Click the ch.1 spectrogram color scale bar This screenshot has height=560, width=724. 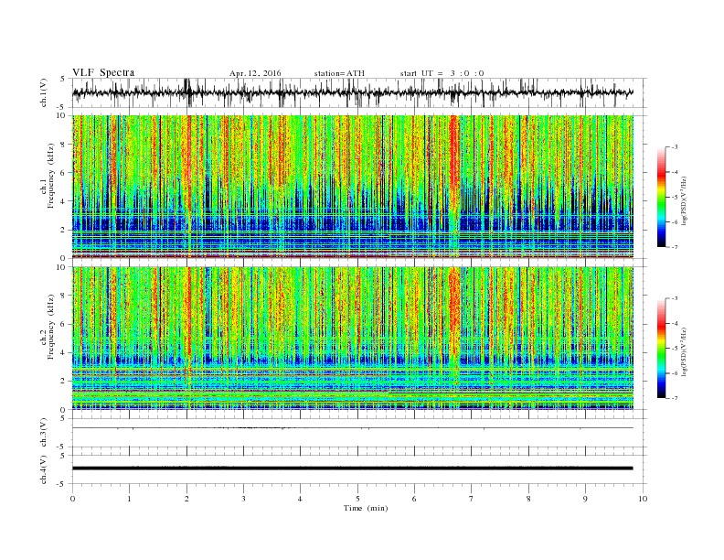[662, 198]
